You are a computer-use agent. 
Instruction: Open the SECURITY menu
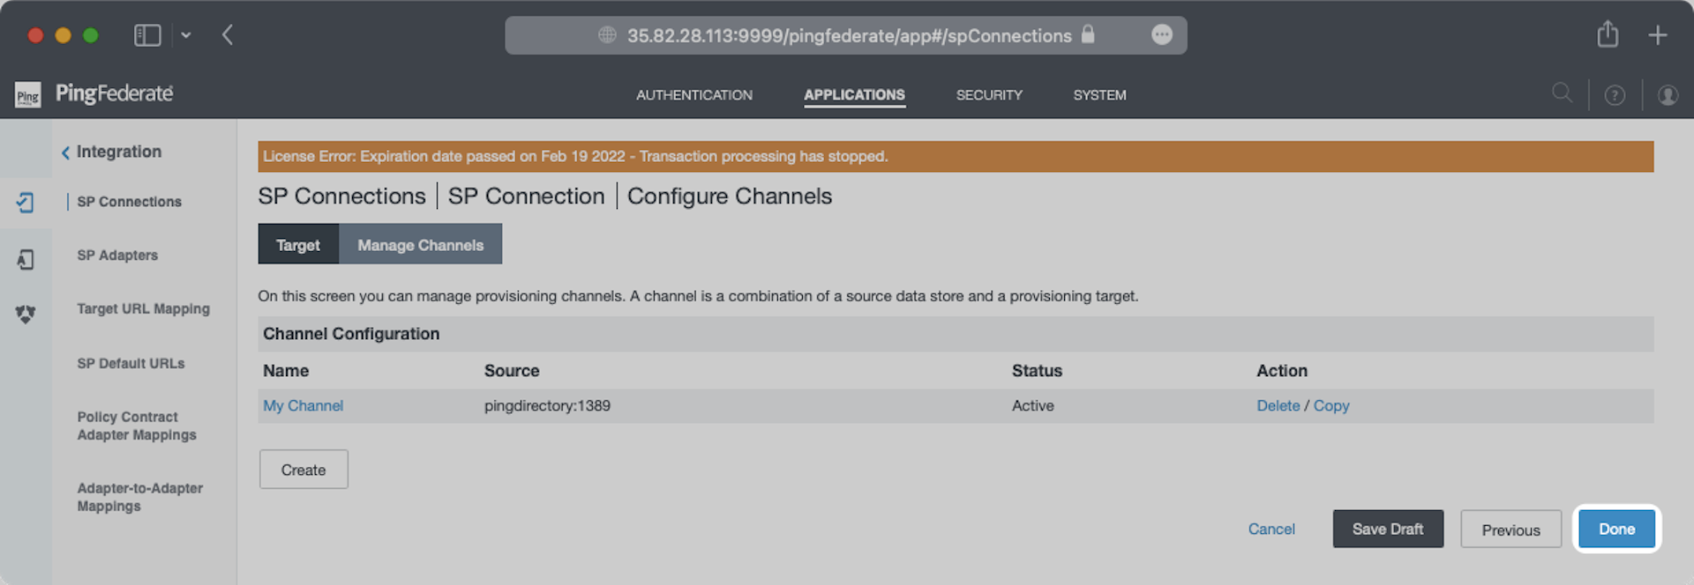pyautogui.click(x=989, y=95)
